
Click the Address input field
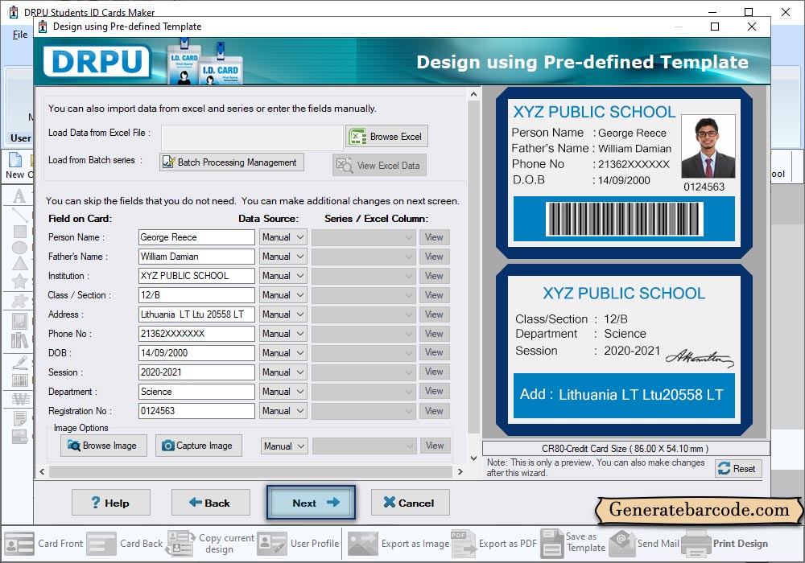coord(196,314)
